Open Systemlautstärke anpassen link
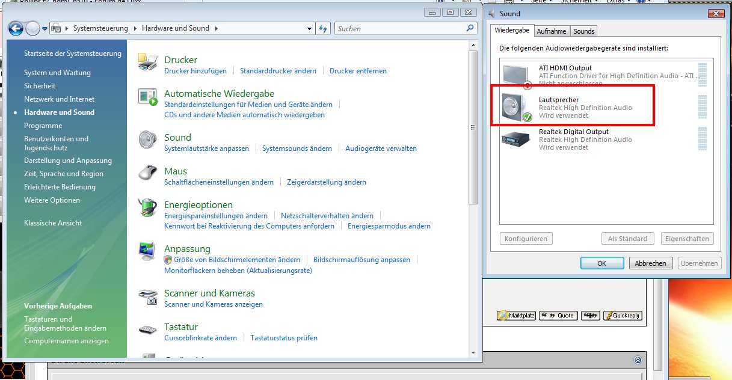 [x=206, y=149]
